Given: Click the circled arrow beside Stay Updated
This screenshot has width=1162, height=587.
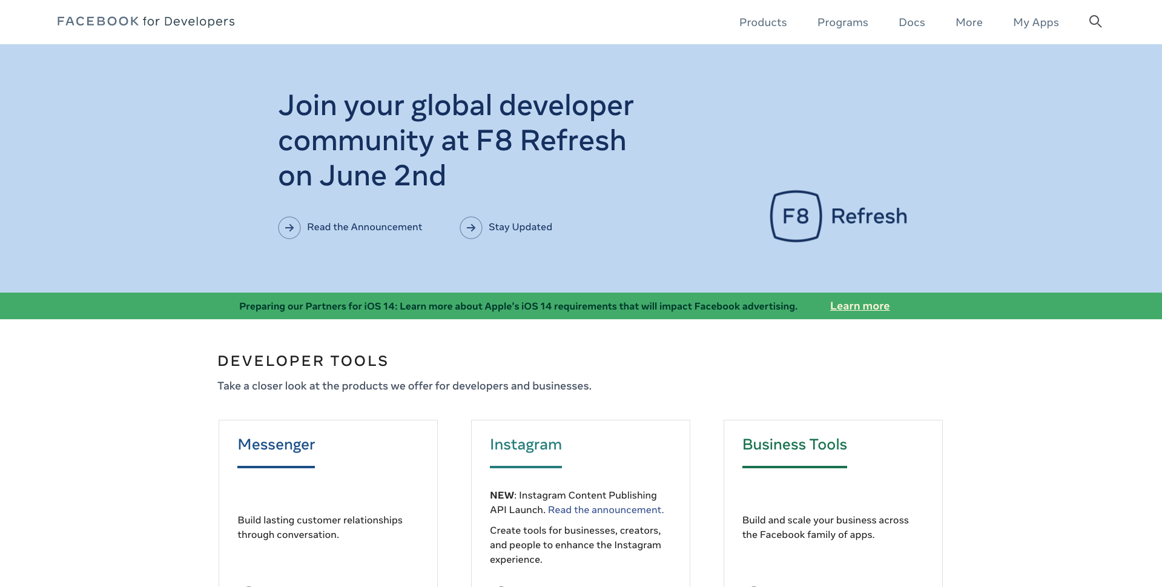Looking at the screenshot, I should pyautogui.click(x=471, y=228).
